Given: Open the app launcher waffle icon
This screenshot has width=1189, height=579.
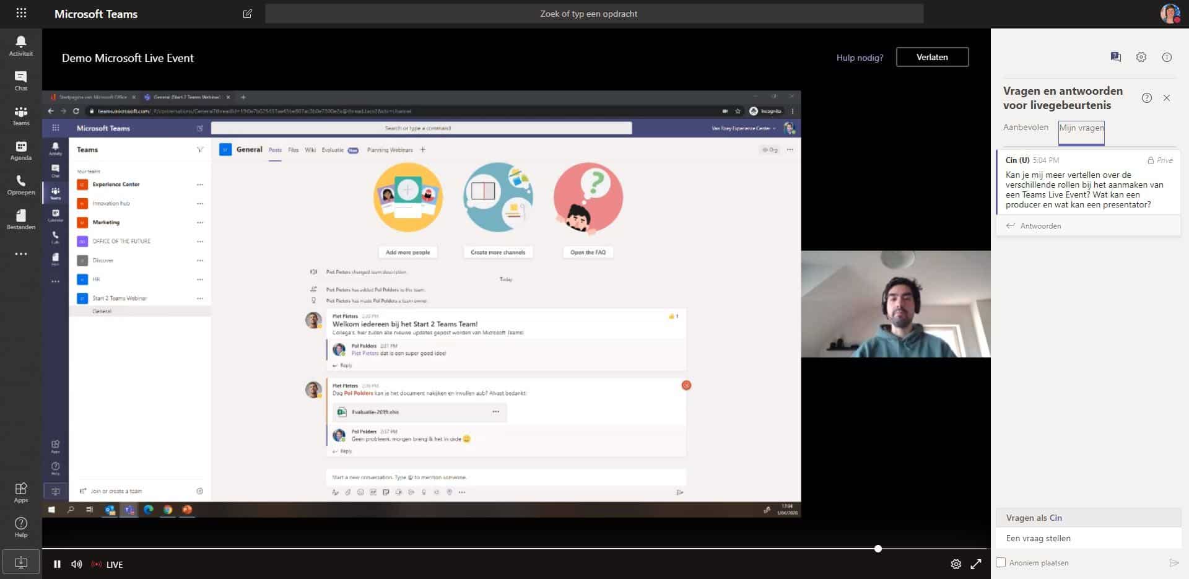Looking at the screenshot, I should [x=21, y=13].
